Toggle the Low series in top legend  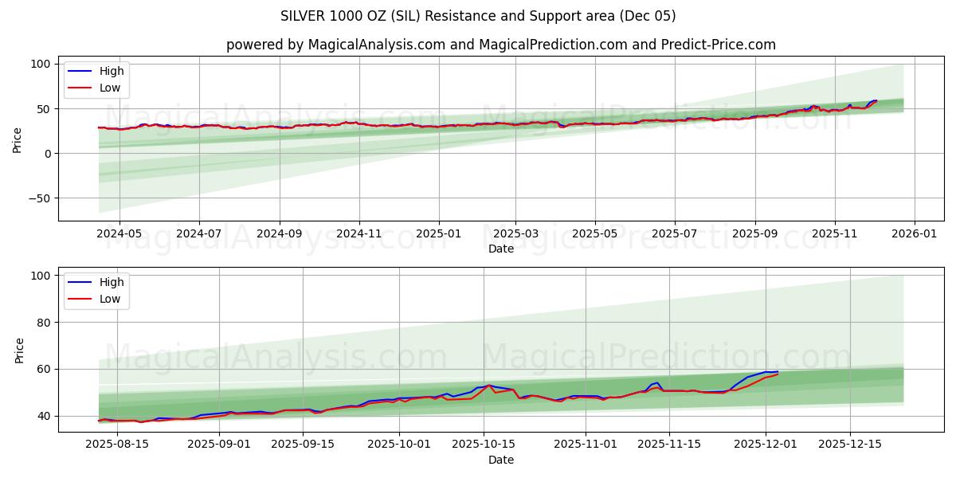pos(112,88)
